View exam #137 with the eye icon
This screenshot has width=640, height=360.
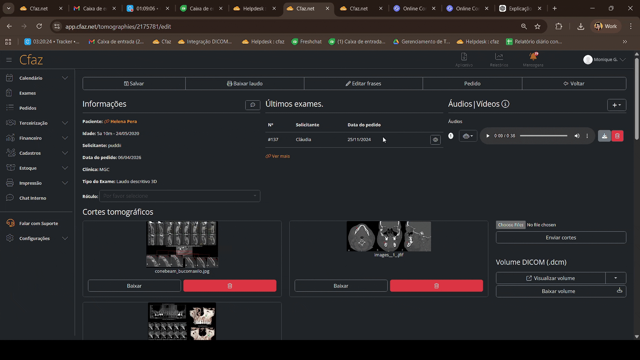tap(435, 140)
